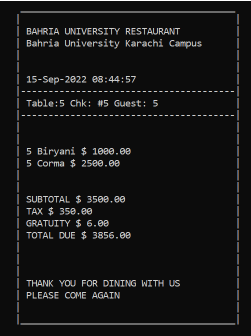This screenshot has height=336, width=251.
Task: Click the time 08:44:57
Action: [x=114, y=79]
